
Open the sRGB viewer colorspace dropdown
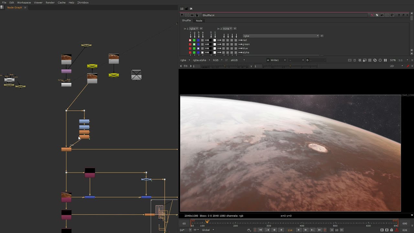click(x=237, y=60)
